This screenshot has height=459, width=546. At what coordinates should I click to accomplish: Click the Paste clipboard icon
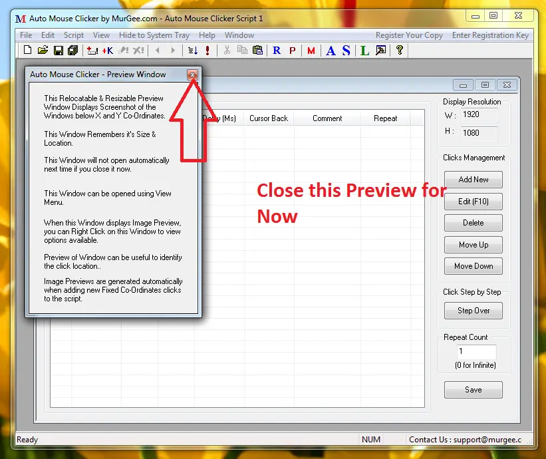(x=257, y=50)
